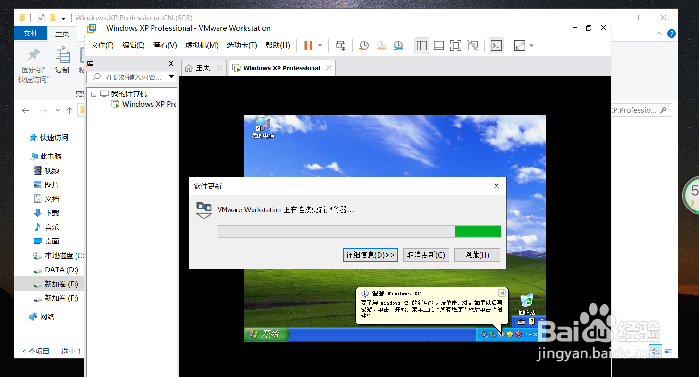The width and height of the screenshot is (699, 377).
Task: Toggle the thumbnail bar view icon
Action: coord(438,45)
